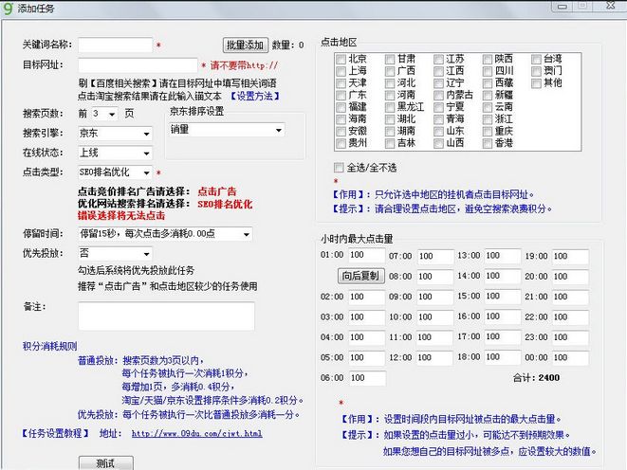This screenshot has width=627, height=470.
Task: Select the 黑龙江 region checkbox
Action: pos(389,107)
